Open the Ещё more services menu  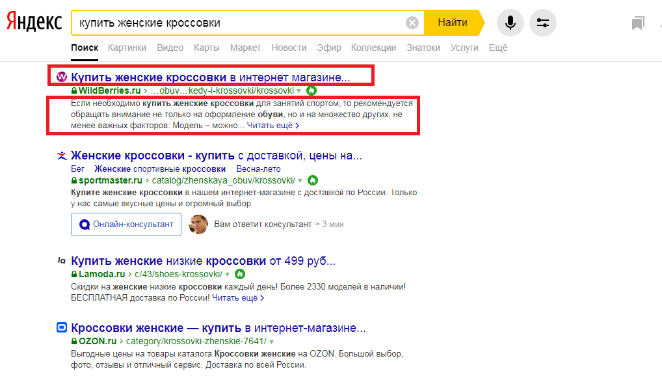(x=498, y=47)
